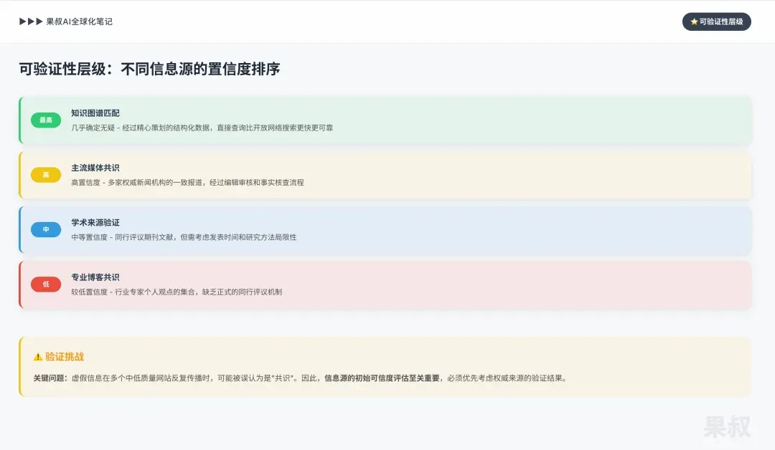Click the 可验证性层级 star badge
This screenshot has height=450, width=775.
pos(716,21)
